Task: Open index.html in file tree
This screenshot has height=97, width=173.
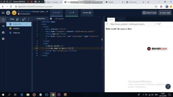Action: click(19, 24)
